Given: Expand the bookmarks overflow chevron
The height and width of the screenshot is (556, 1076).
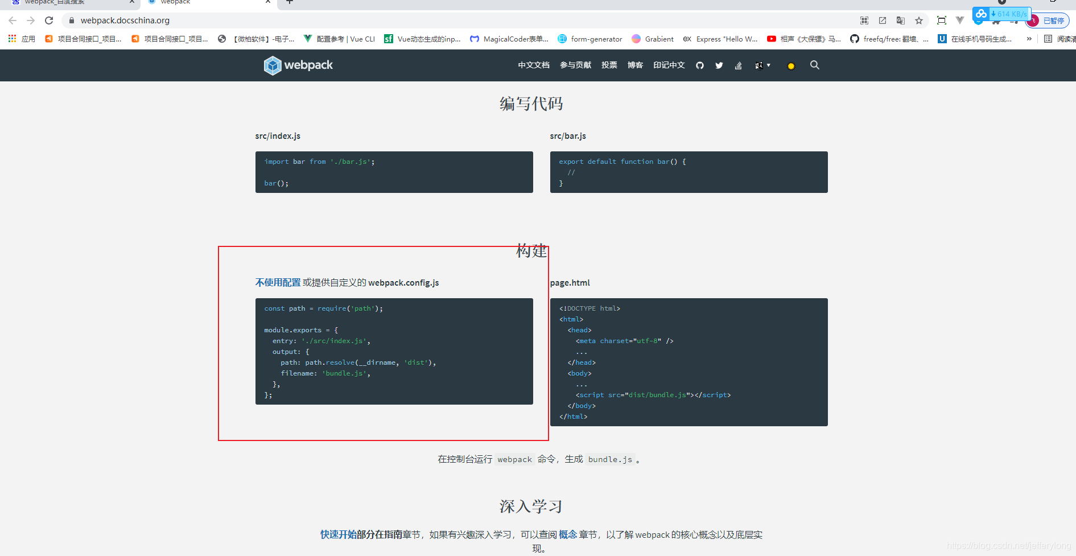Looking at the screenshot, I should [x=1029, y=39].
